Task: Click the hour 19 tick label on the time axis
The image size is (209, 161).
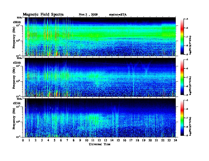Action: pyautogui.click(x=144, y=140)
